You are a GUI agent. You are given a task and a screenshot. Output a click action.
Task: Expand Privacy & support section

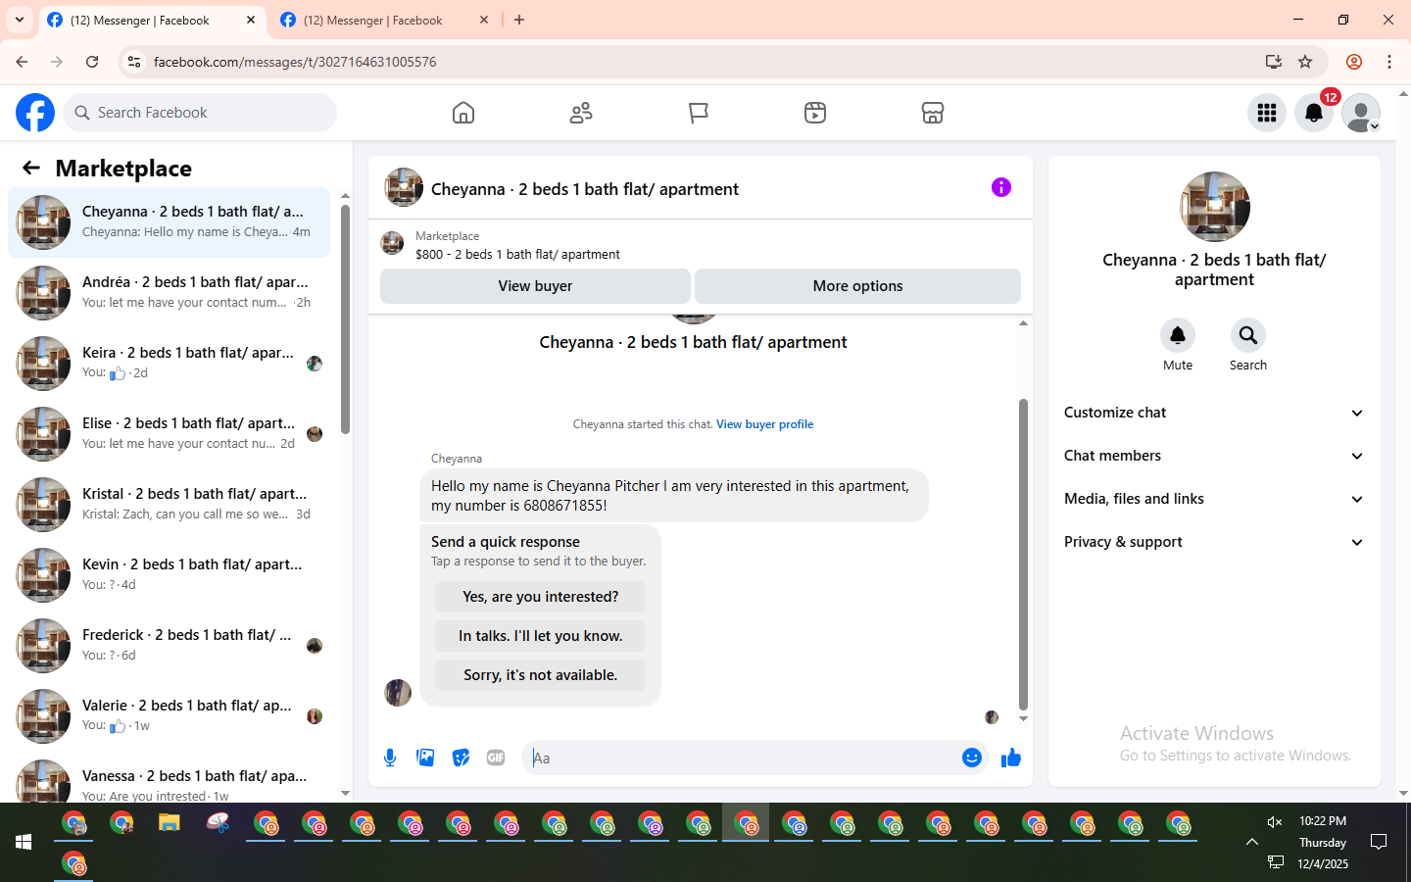pos(1214,542)
